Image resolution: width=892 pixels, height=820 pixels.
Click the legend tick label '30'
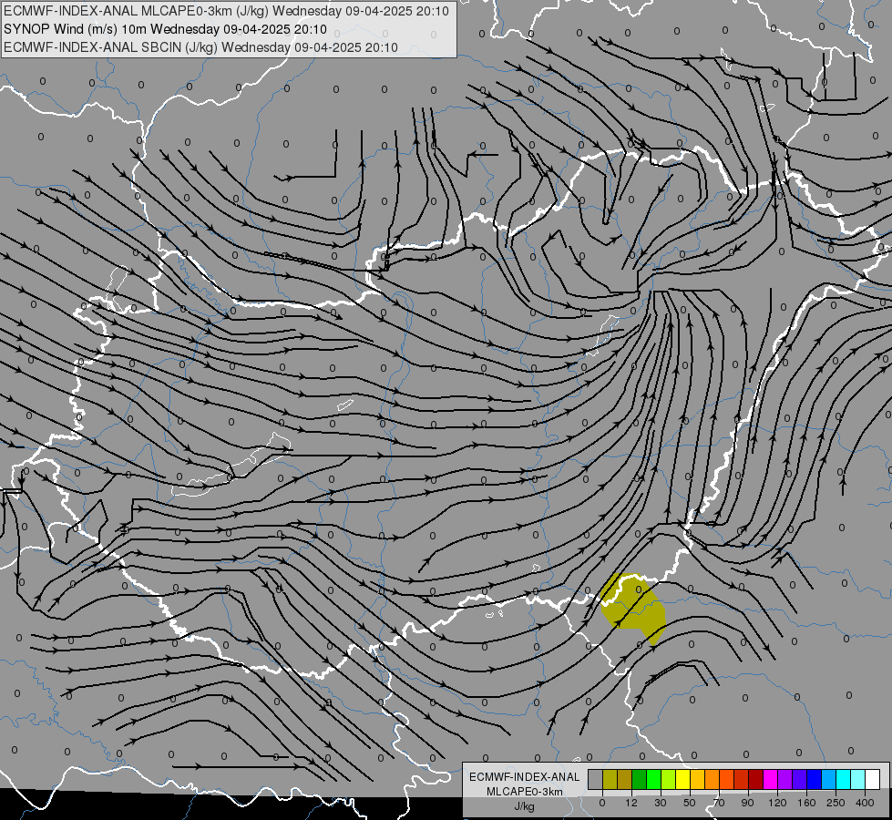click(x=661, y=803)
